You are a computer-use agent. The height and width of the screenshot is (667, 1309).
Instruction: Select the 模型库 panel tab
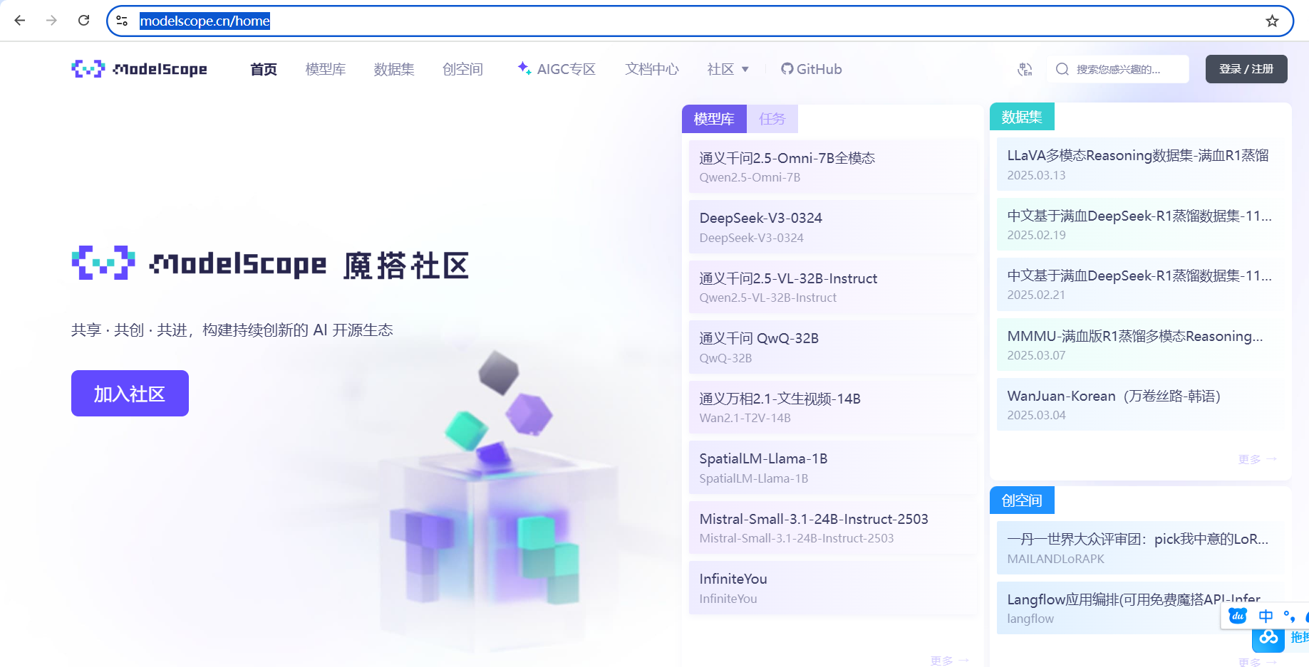714,119
